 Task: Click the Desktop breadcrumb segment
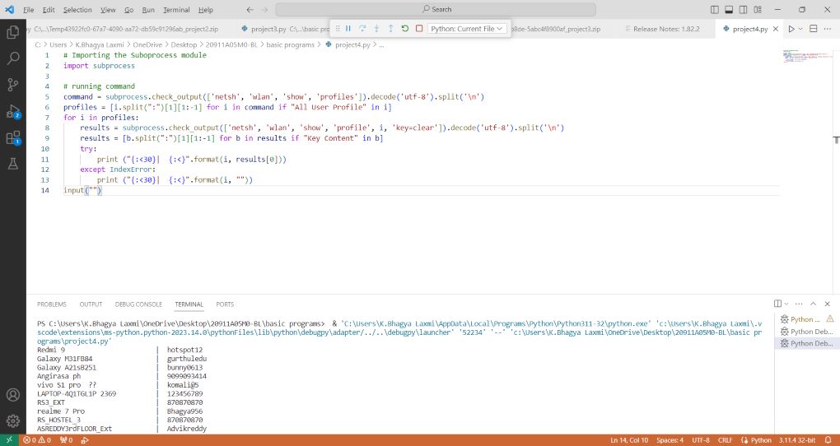coord(184,45)
